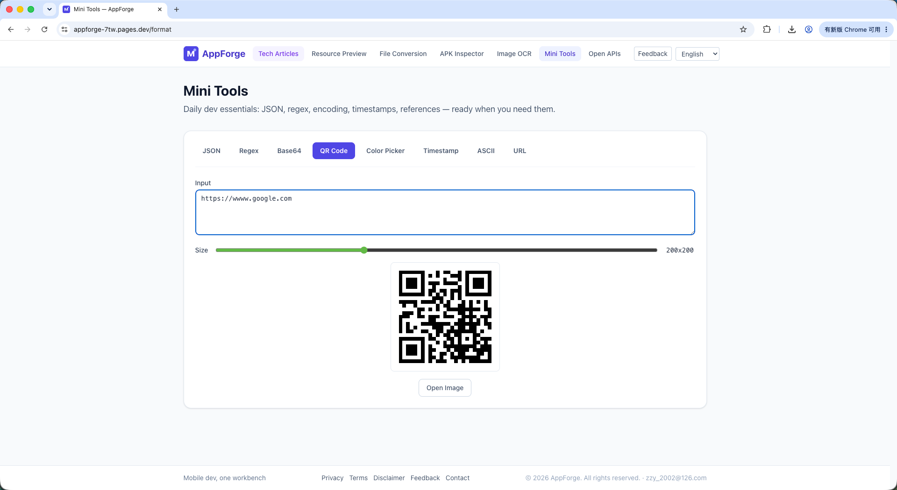The image size is (897, 490).
Task: Open the Terms footer link
Action: 358,478
